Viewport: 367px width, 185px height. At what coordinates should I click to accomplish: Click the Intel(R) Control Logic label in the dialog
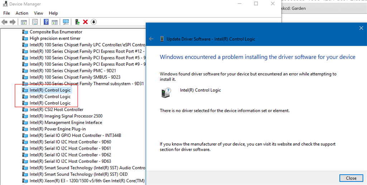click(x=200, y=90)
